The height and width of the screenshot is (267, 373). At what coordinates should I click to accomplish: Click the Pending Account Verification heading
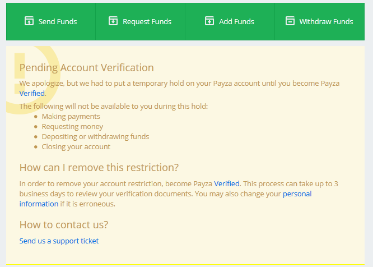(x=86, y=68)
